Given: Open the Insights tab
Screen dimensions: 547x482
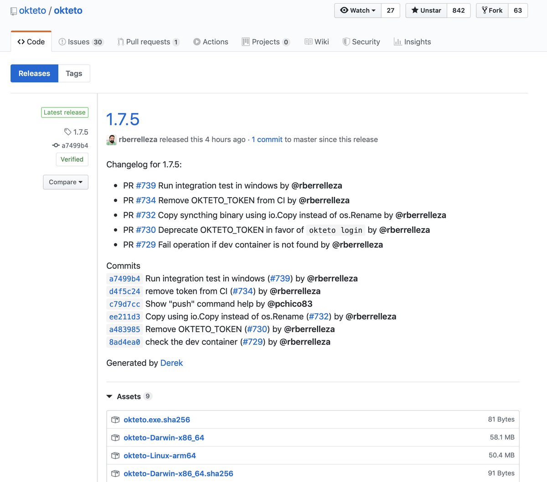Looking at the screenshot, I should click(412, 42).
